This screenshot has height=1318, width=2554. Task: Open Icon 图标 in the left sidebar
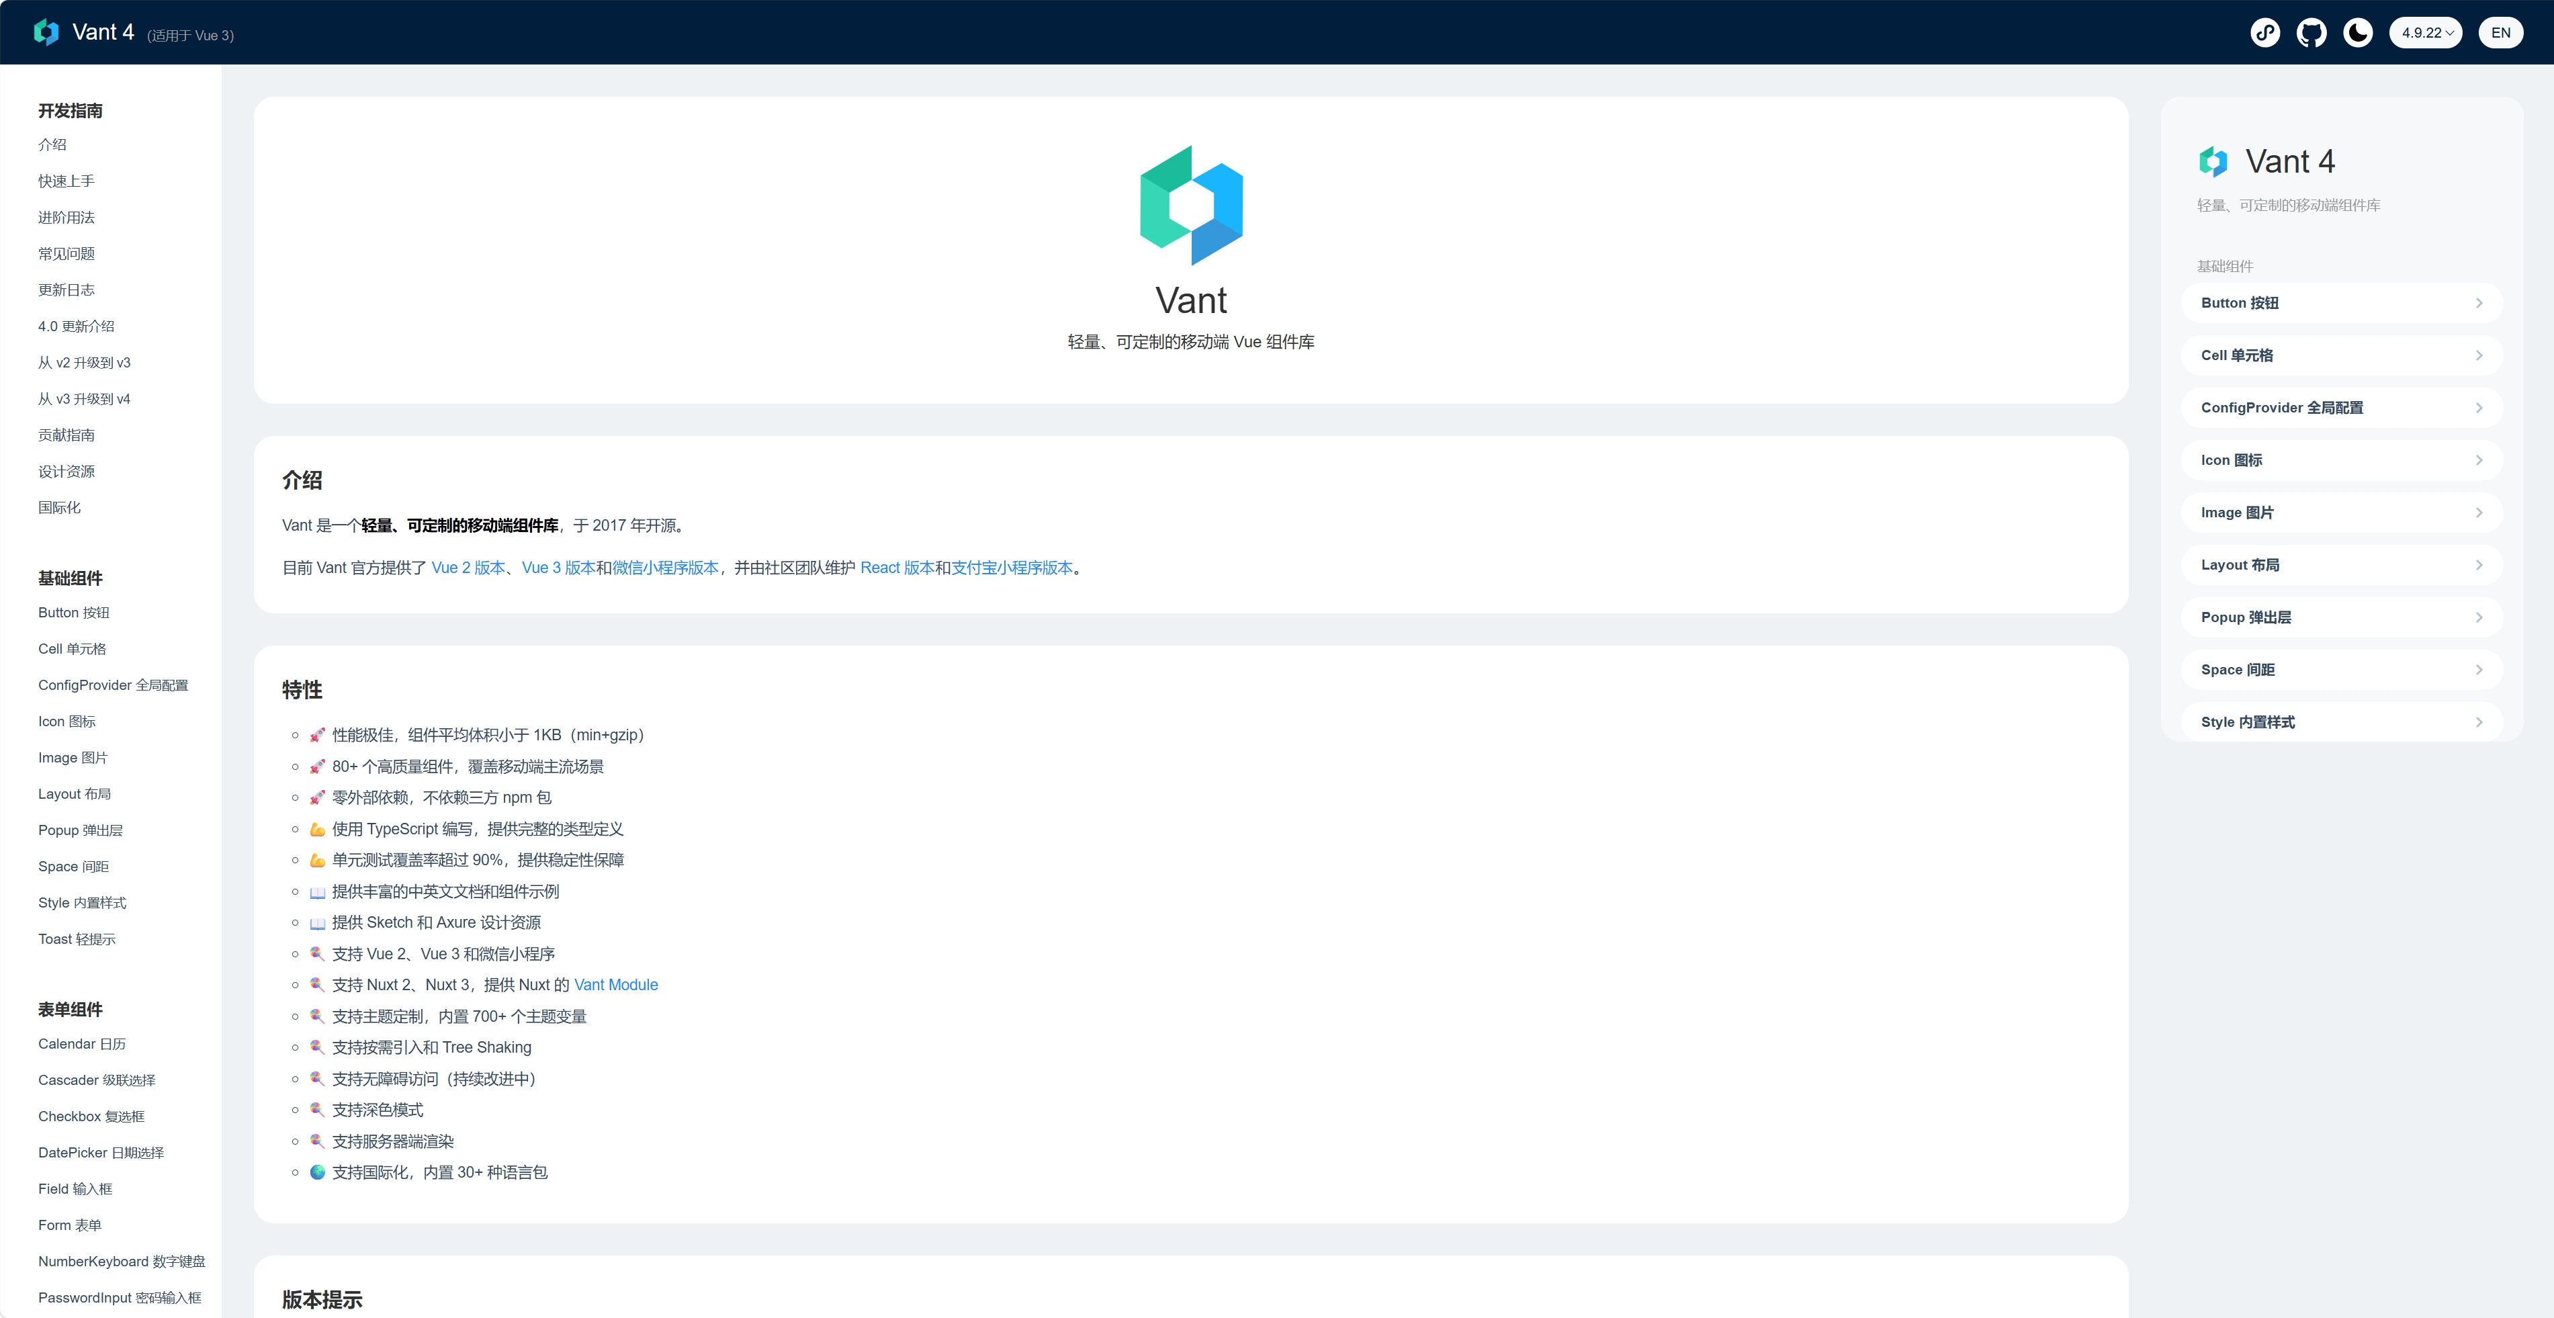pyautogui.click(x=67, y=722)
